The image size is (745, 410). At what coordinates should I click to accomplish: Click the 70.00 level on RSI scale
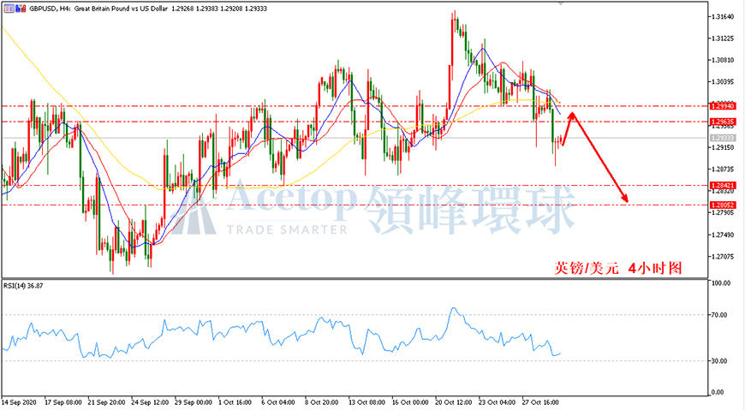pos(720,314)
